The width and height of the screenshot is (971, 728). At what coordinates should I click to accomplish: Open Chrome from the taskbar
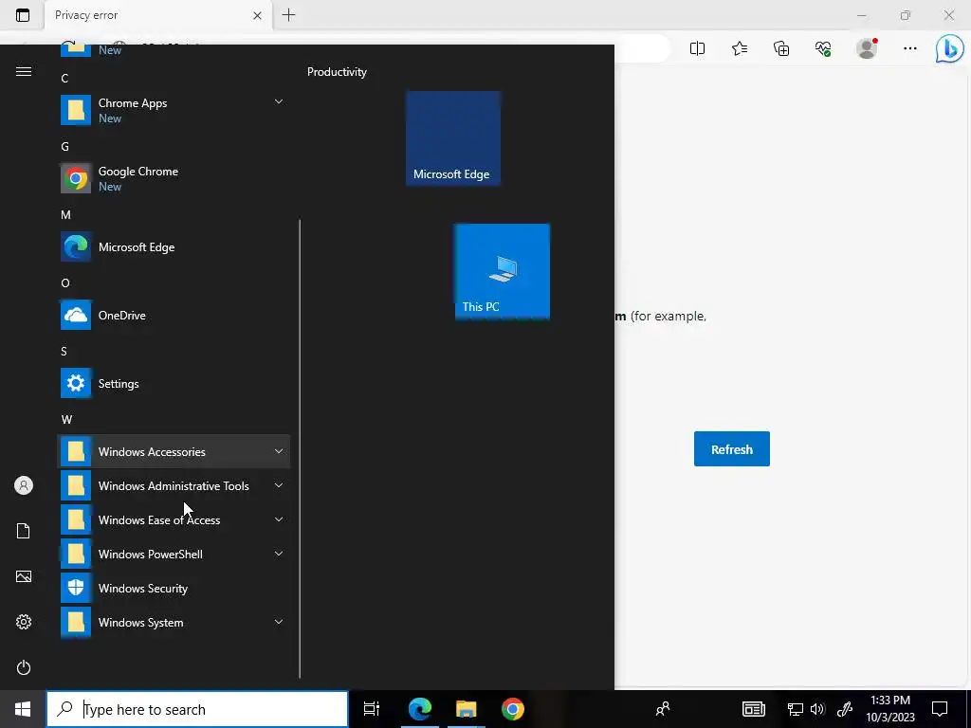click(x=513, y=709)
